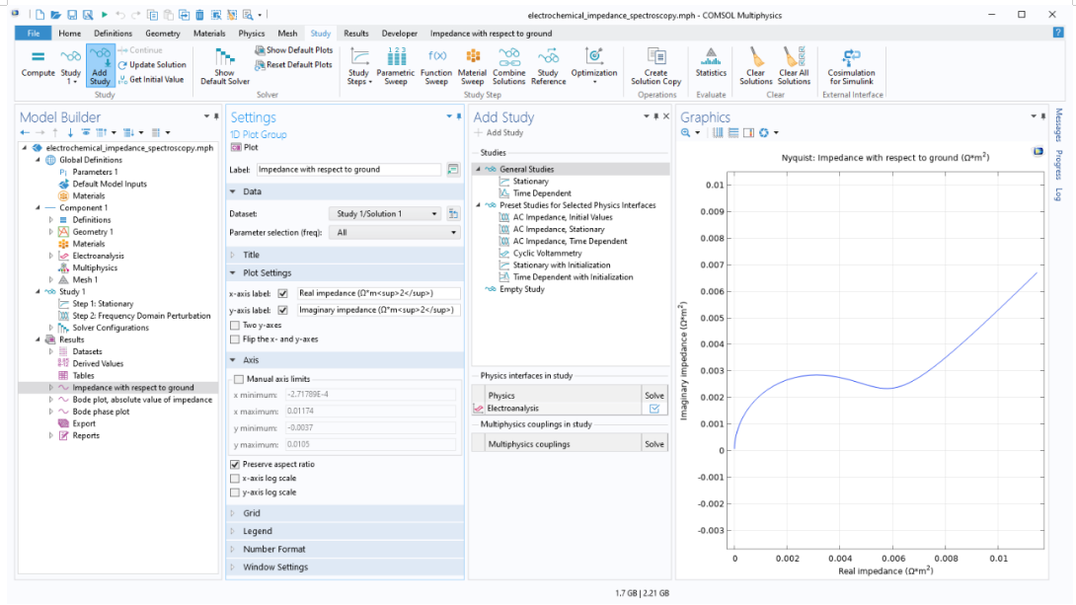Click the Add Study button in panel

tap(499, 133)
